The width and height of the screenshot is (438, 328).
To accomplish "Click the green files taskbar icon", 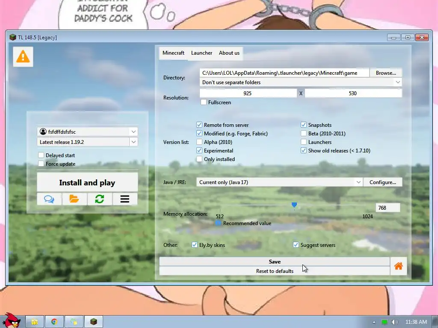I will 74,322.
